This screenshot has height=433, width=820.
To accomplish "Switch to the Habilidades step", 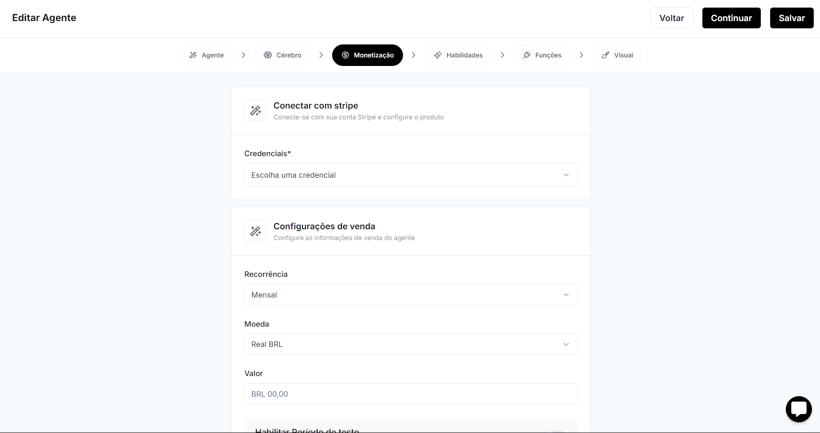I will (x=458, y=55).
